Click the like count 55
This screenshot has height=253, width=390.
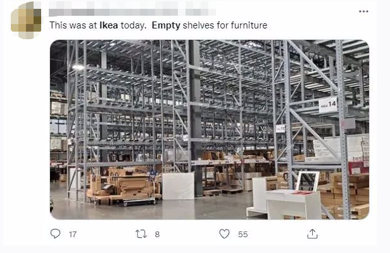[242, 235]
